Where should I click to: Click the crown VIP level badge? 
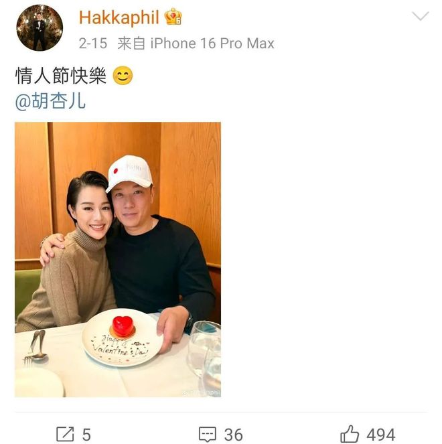[x=173, y=17]
